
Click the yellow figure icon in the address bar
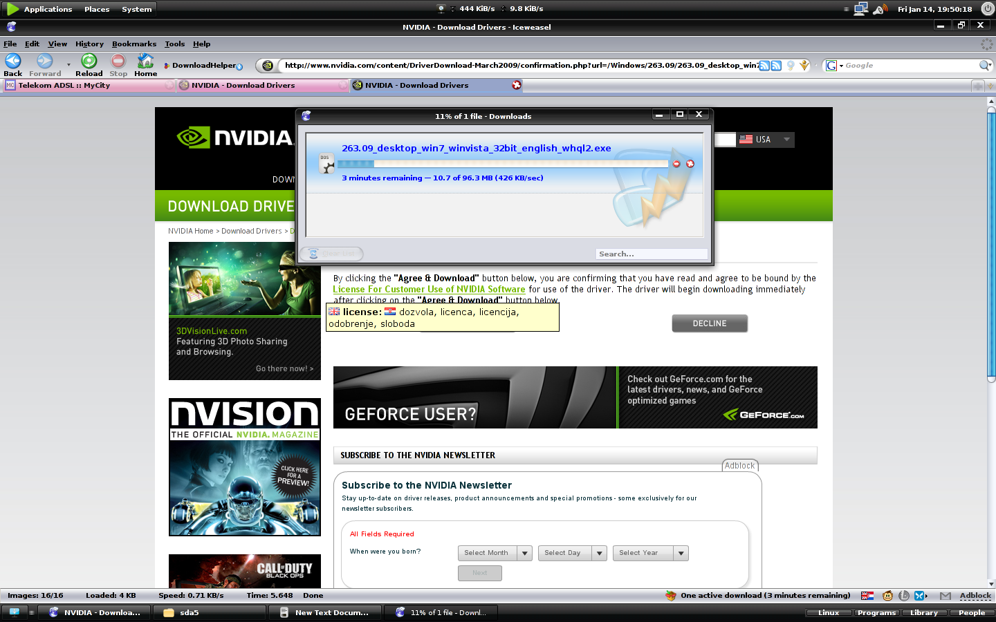[x=804, y=66]
